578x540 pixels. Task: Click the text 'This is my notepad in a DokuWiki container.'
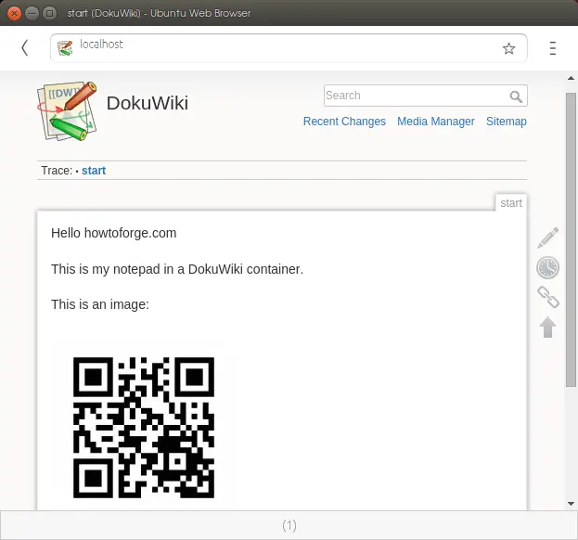pyautogui.click(x=177, y=269)
